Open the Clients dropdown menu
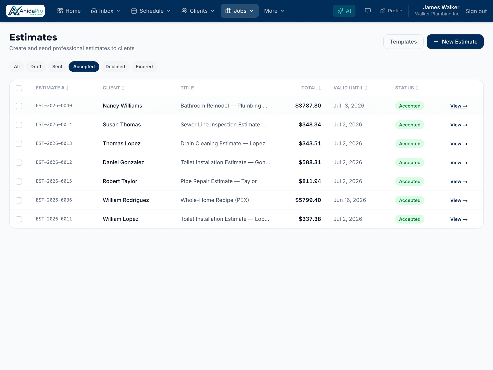This screenshot has width=493, height=370. pyautogui.click(x=198, y=11)
